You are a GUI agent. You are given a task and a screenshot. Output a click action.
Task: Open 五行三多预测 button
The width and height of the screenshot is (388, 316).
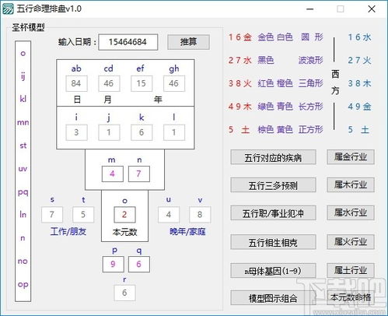(x=273, y=185)
